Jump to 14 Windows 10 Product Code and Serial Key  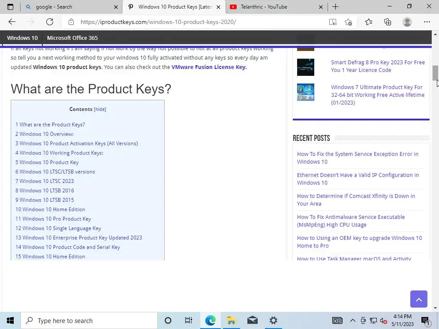coord(68,247)
